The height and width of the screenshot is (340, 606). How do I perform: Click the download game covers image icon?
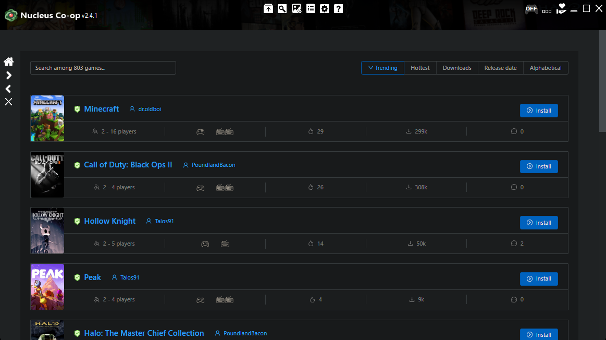[296, 8]
